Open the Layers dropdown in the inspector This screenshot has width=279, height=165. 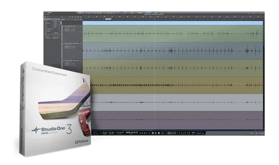pos(56,27)
